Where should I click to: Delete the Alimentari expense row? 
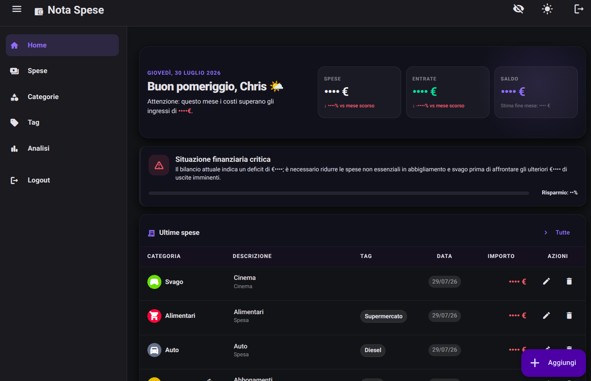[x=569, y=316]
